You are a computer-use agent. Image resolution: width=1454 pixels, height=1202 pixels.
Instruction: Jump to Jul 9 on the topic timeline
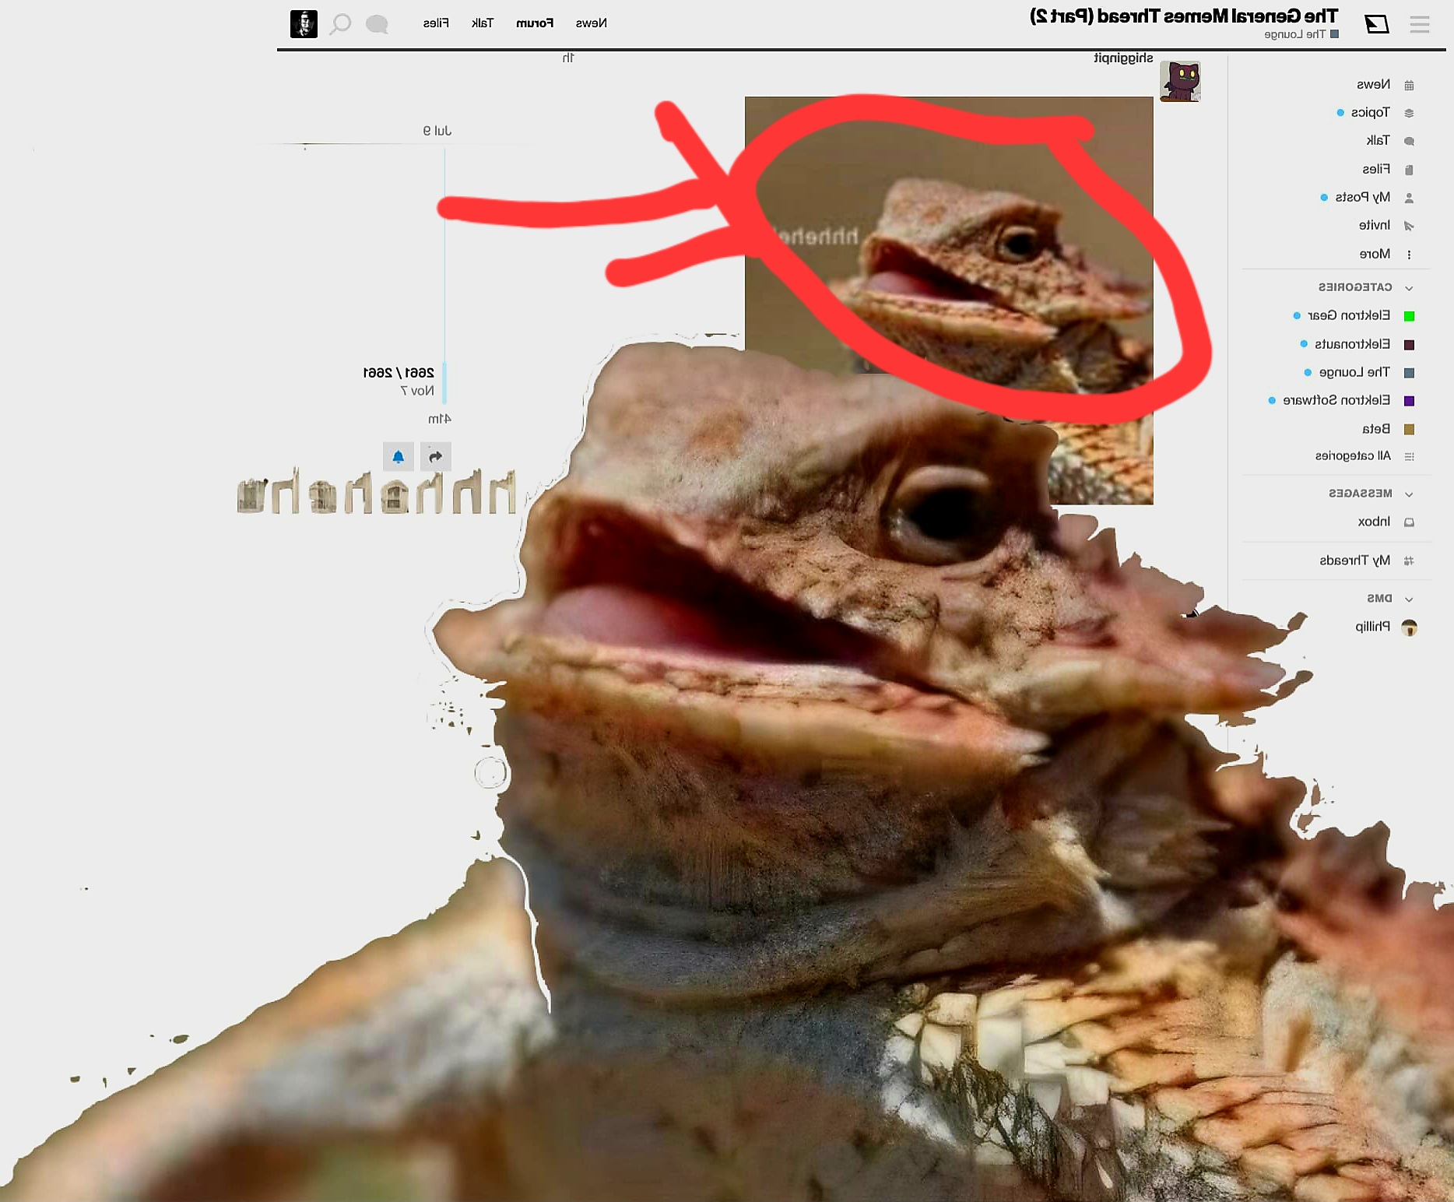coord(437,131)
